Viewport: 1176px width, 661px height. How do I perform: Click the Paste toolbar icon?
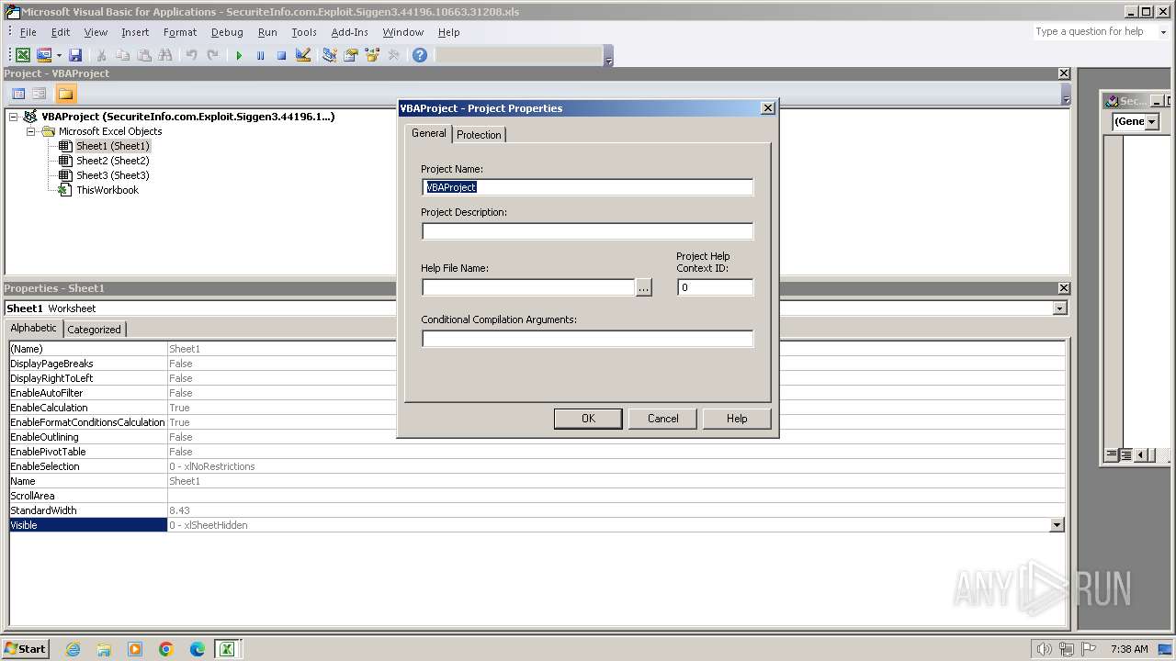144,56
